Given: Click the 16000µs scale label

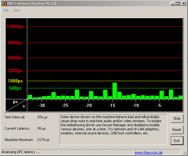Looking at the screenshot, I should point(15,26).
